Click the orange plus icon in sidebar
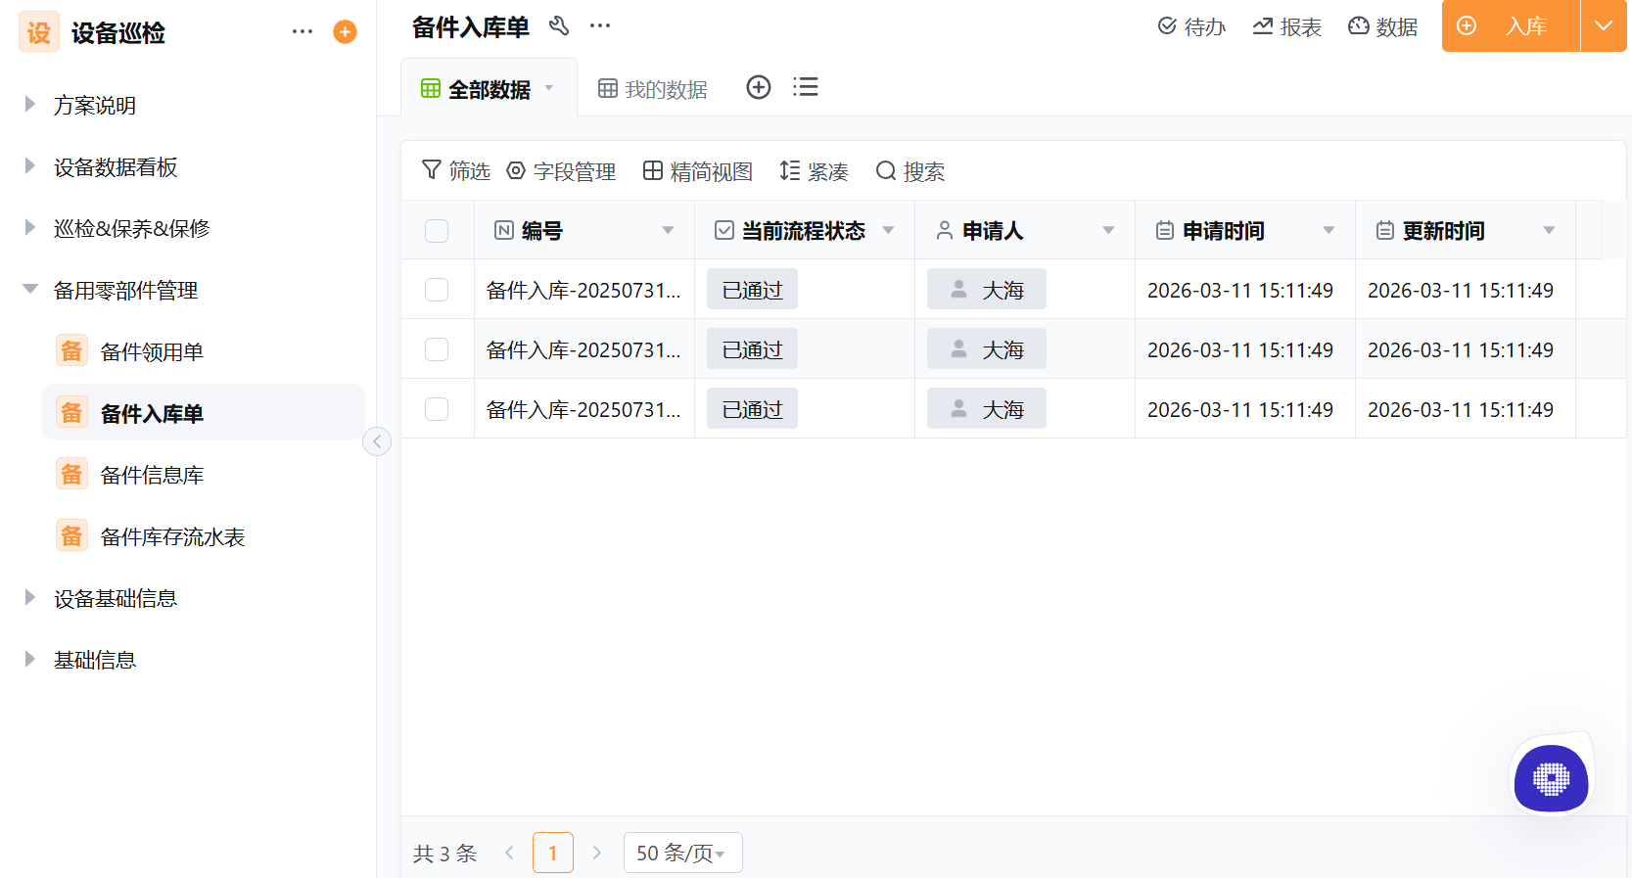This screenshot has height=878, width=1632. 345,32
